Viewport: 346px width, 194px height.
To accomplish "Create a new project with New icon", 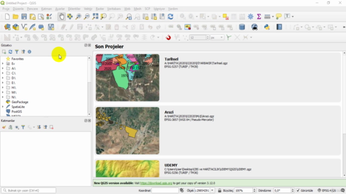I will [7, 17].
